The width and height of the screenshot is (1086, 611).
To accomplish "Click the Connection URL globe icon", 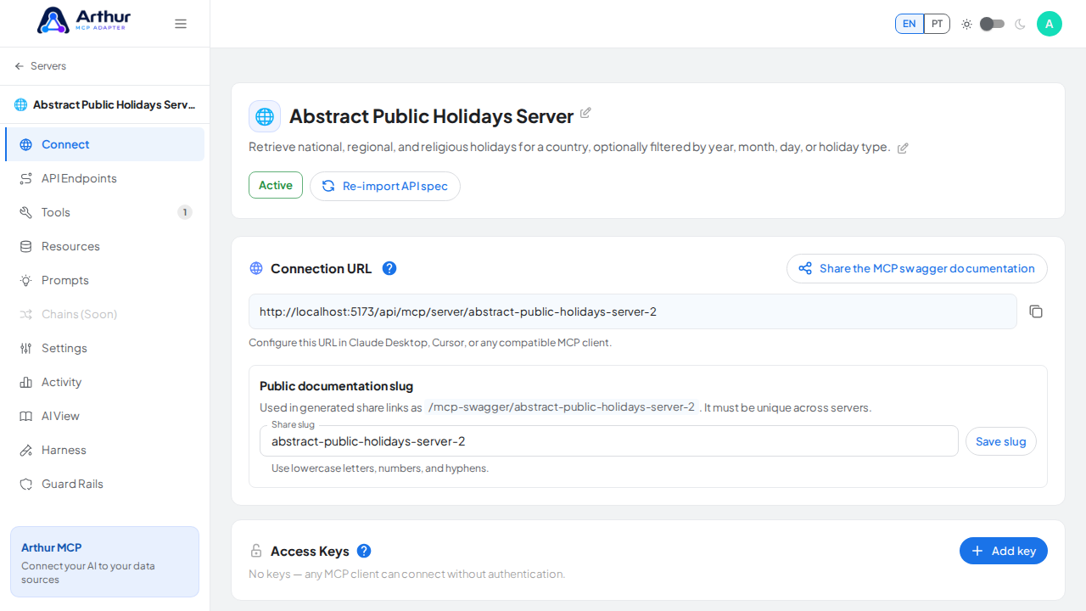I will coord(256,268).
